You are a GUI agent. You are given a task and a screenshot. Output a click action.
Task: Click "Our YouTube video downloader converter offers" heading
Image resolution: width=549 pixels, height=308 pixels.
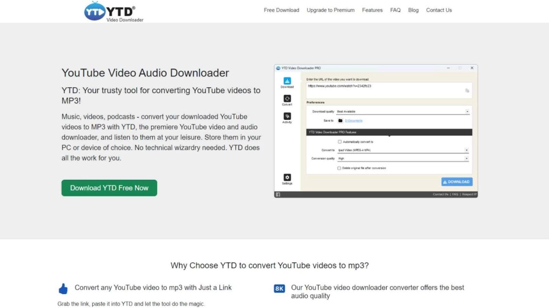[x=377, y=291]
